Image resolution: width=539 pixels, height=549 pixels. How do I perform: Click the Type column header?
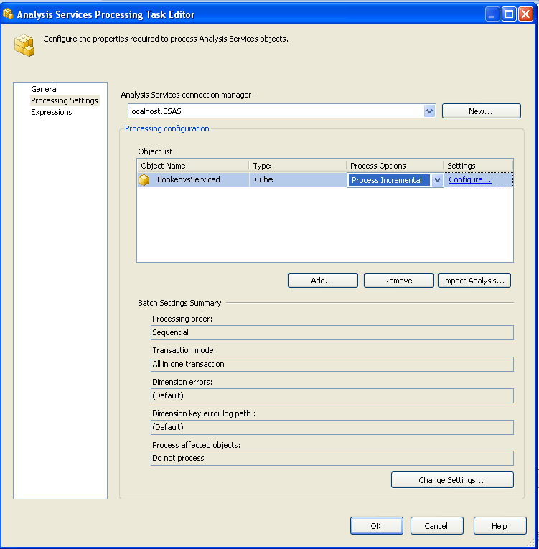tap(298, 166)
